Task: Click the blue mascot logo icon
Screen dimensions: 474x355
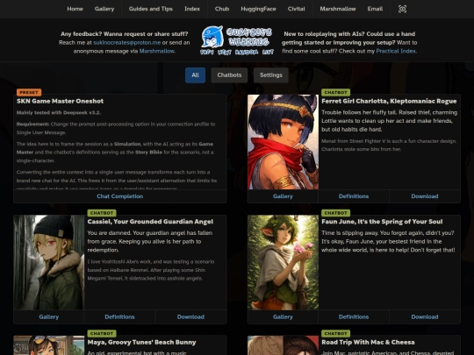Action: [x=212, y=37]
